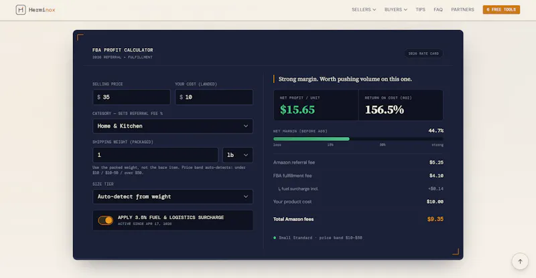Click the Amazon referral fee label

(294, 162)
